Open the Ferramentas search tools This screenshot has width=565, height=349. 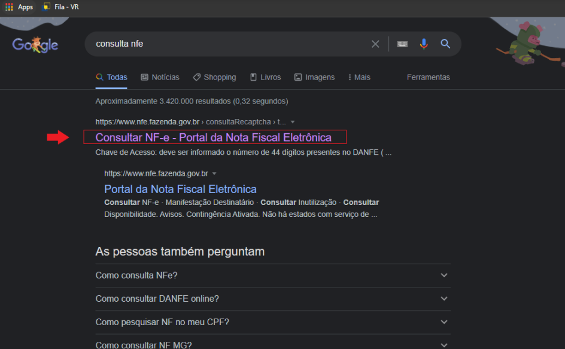429,77
